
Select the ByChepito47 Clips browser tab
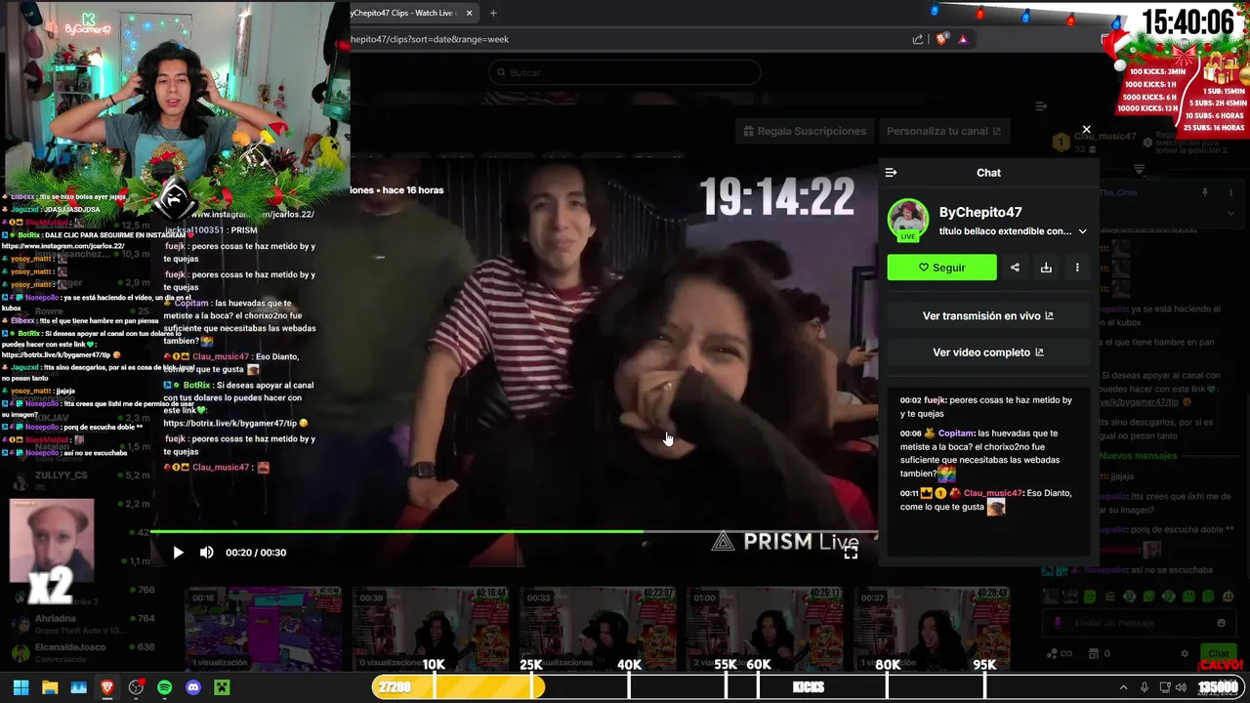coord(404,13)
